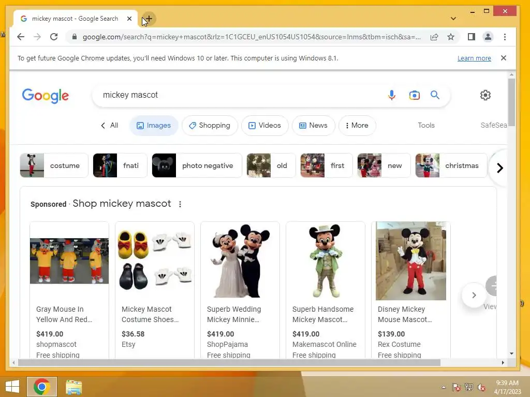Image resolution: width=530 pixels, height=397 pixels.
Task: Filter by christmas chip
Action: point(451,165)
